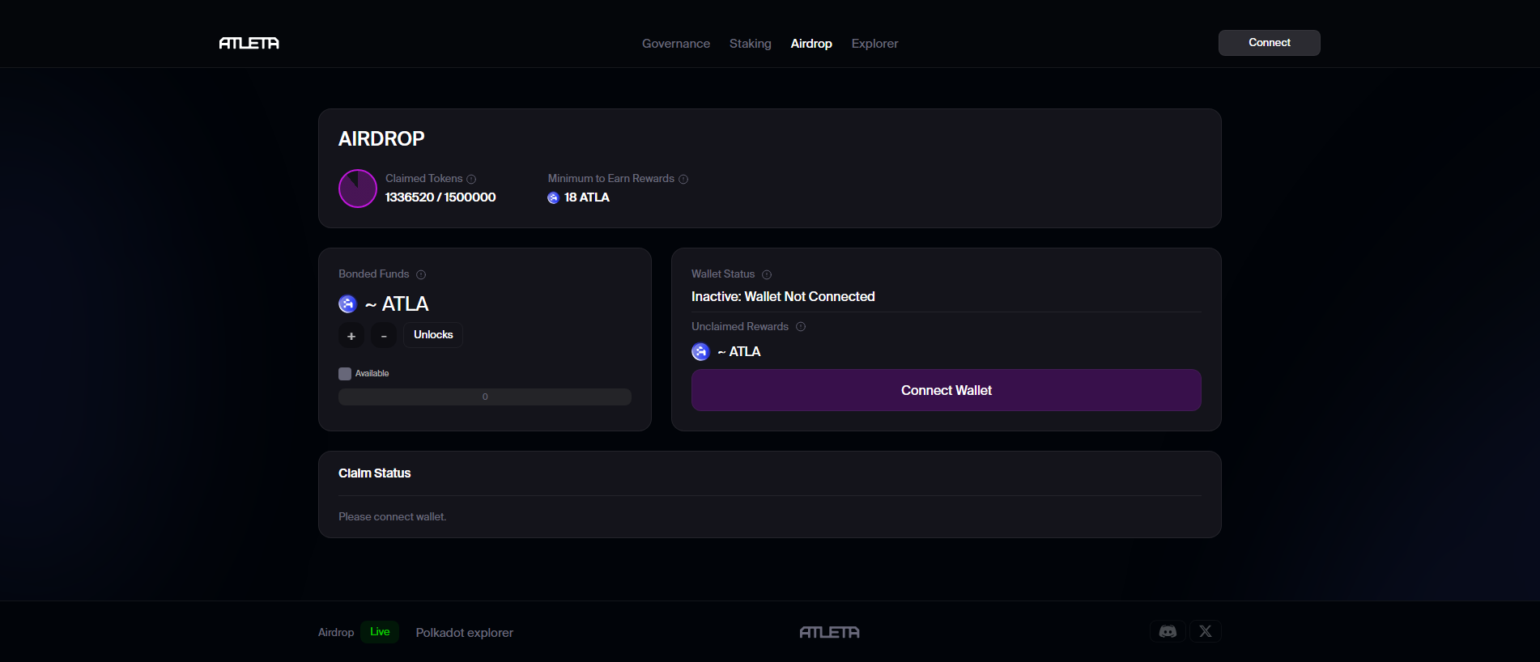
Task: Select the Airdrop navigation item
Action: [811, 44]
